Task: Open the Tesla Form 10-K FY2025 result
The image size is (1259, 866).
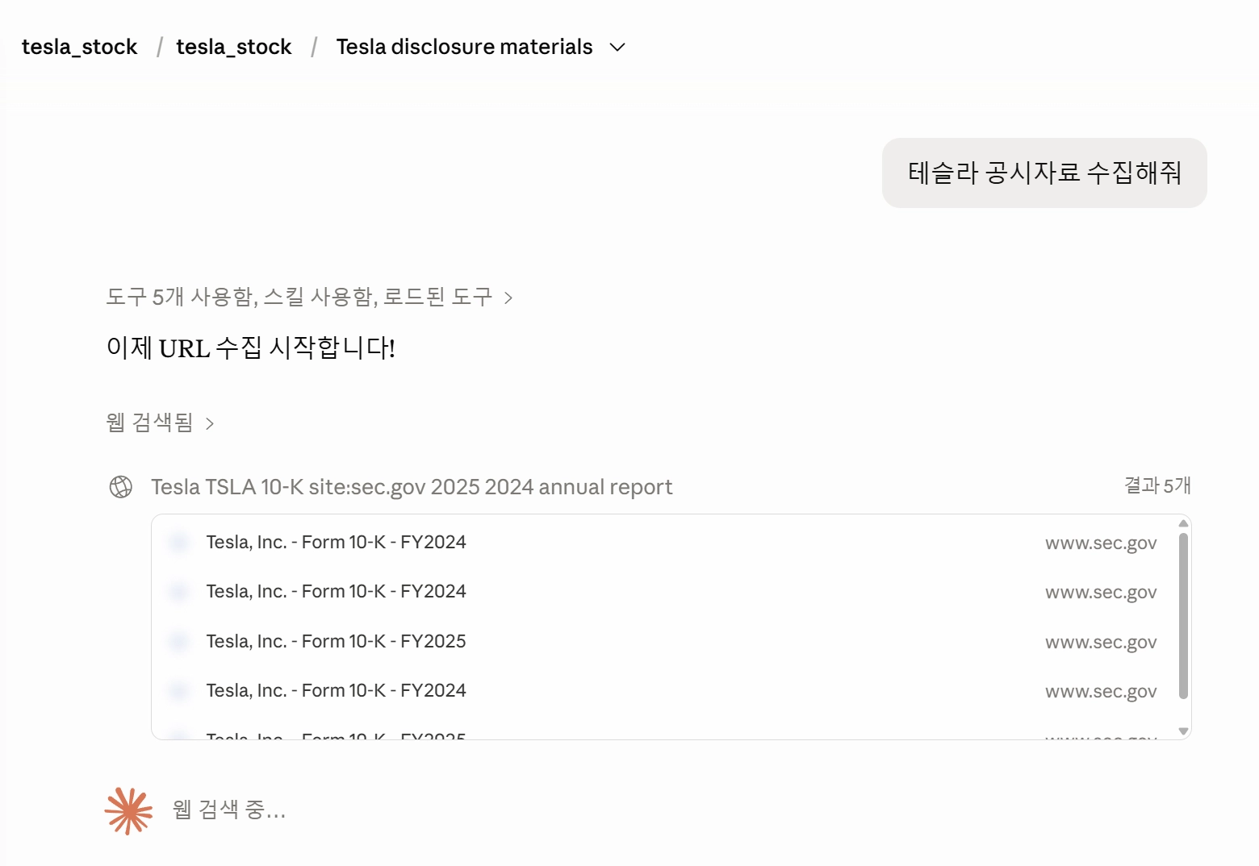Action: point(671,642)
